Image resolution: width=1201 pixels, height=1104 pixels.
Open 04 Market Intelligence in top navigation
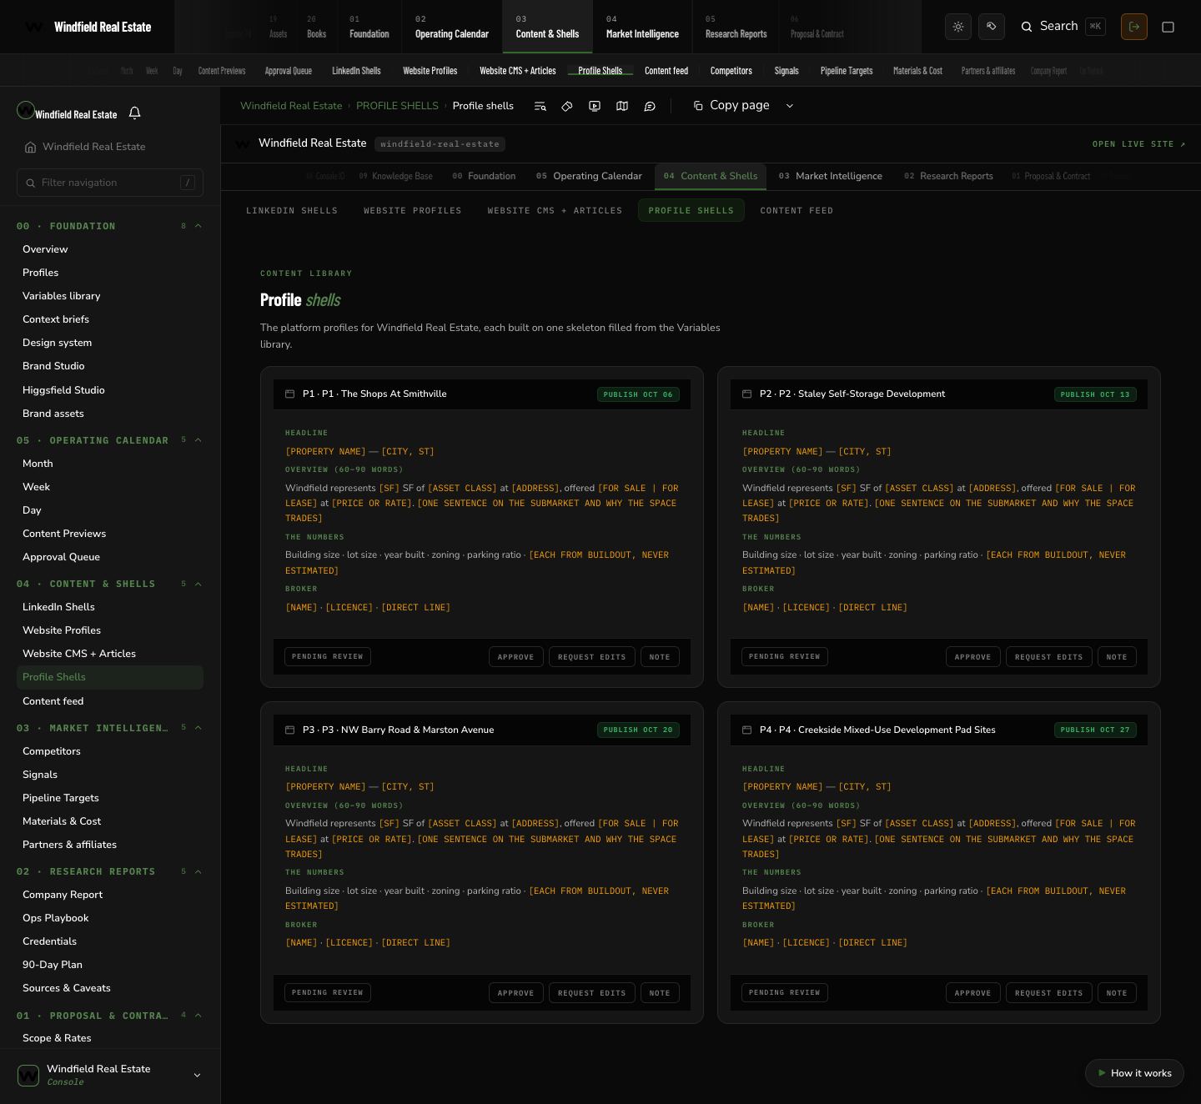642,27
